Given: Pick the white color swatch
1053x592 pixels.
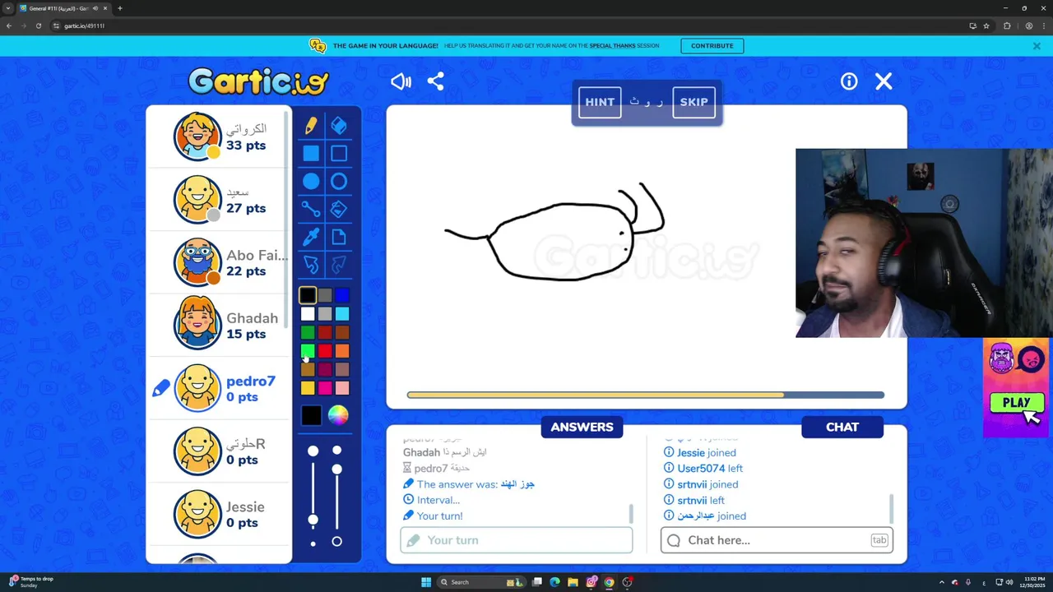Looking at the screenshot, I should (308, 314).
